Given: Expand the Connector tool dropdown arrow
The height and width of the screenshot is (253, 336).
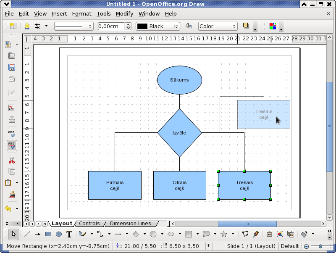Looking at the screenshot, I should tap(109, 234).
